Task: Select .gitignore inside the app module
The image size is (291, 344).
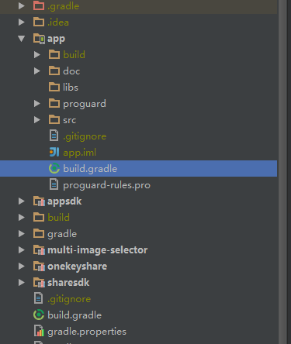Action: [x=85, y=136]
